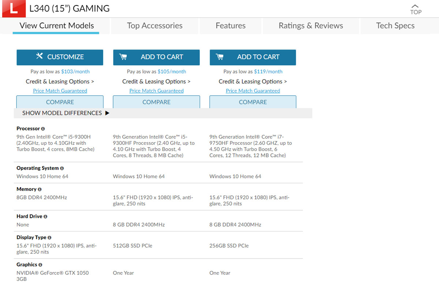The width and height of the screenshot is (439, 283).
Task: Open the Tech Specs tab
Action: 395,26
